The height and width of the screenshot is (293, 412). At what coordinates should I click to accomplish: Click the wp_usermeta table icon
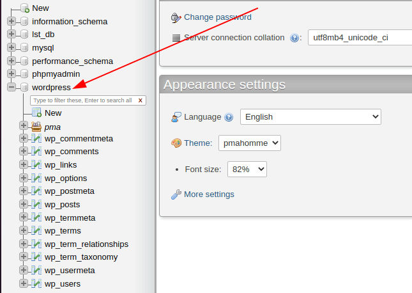pos(36,270)
